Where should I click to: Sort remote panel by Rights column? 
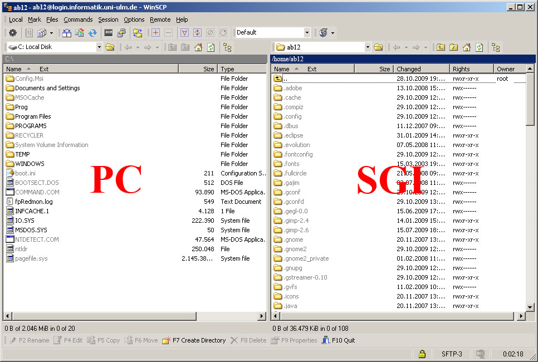click(472, 69)
